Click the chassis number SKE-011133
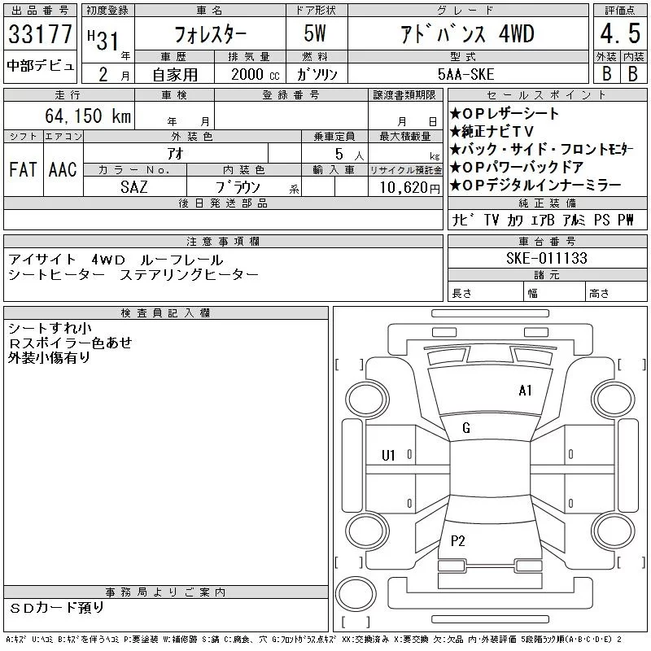 (547, 258)
